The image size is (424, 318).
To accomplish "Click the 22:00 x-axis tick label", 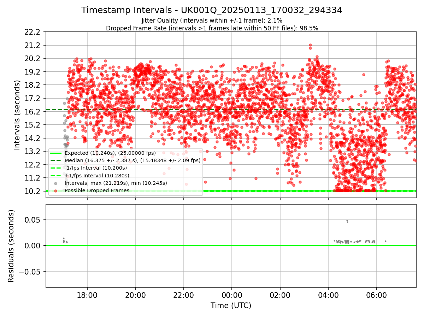I will tap(183, 295).
